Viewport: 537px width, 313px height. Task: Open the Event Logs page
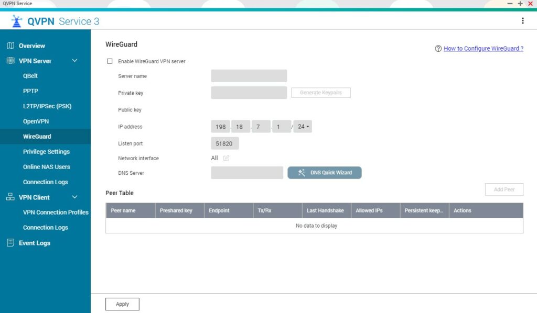35,243
